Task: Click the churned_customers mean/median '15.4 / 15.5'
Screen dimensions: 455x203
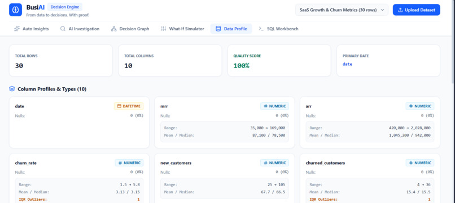Action: (x=418, y=192)
